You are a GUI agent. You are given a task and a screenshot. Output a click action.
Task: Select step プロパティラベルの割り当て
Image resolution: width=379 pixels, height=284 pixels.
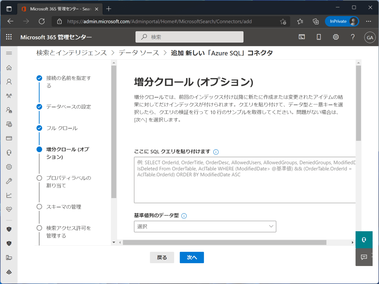click(x=64, y=182)
